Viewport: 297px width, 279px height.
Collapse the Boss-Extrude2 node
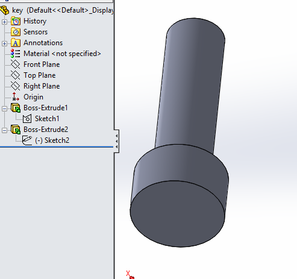(4, 130)
